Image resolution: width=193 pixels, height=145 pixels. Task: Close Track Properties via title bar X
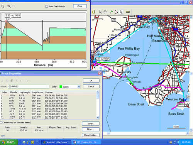(x=100, y=73)
